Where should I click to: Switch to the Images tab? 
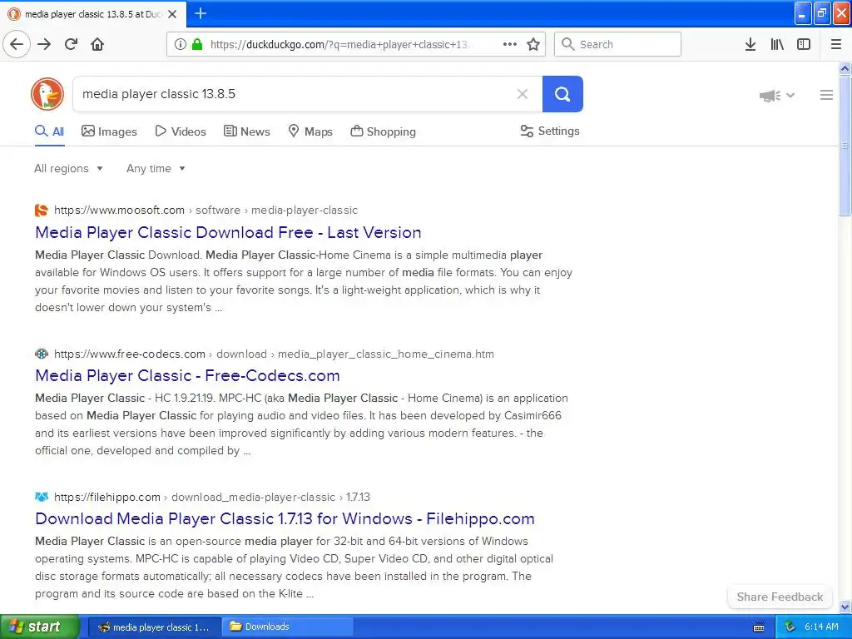click(x=109, y=131)
